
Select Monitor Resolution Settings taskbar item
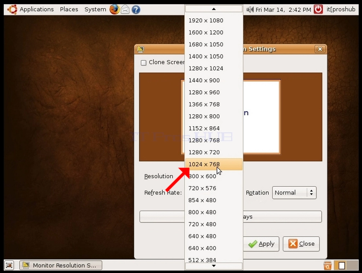click(x=61, y=265)
